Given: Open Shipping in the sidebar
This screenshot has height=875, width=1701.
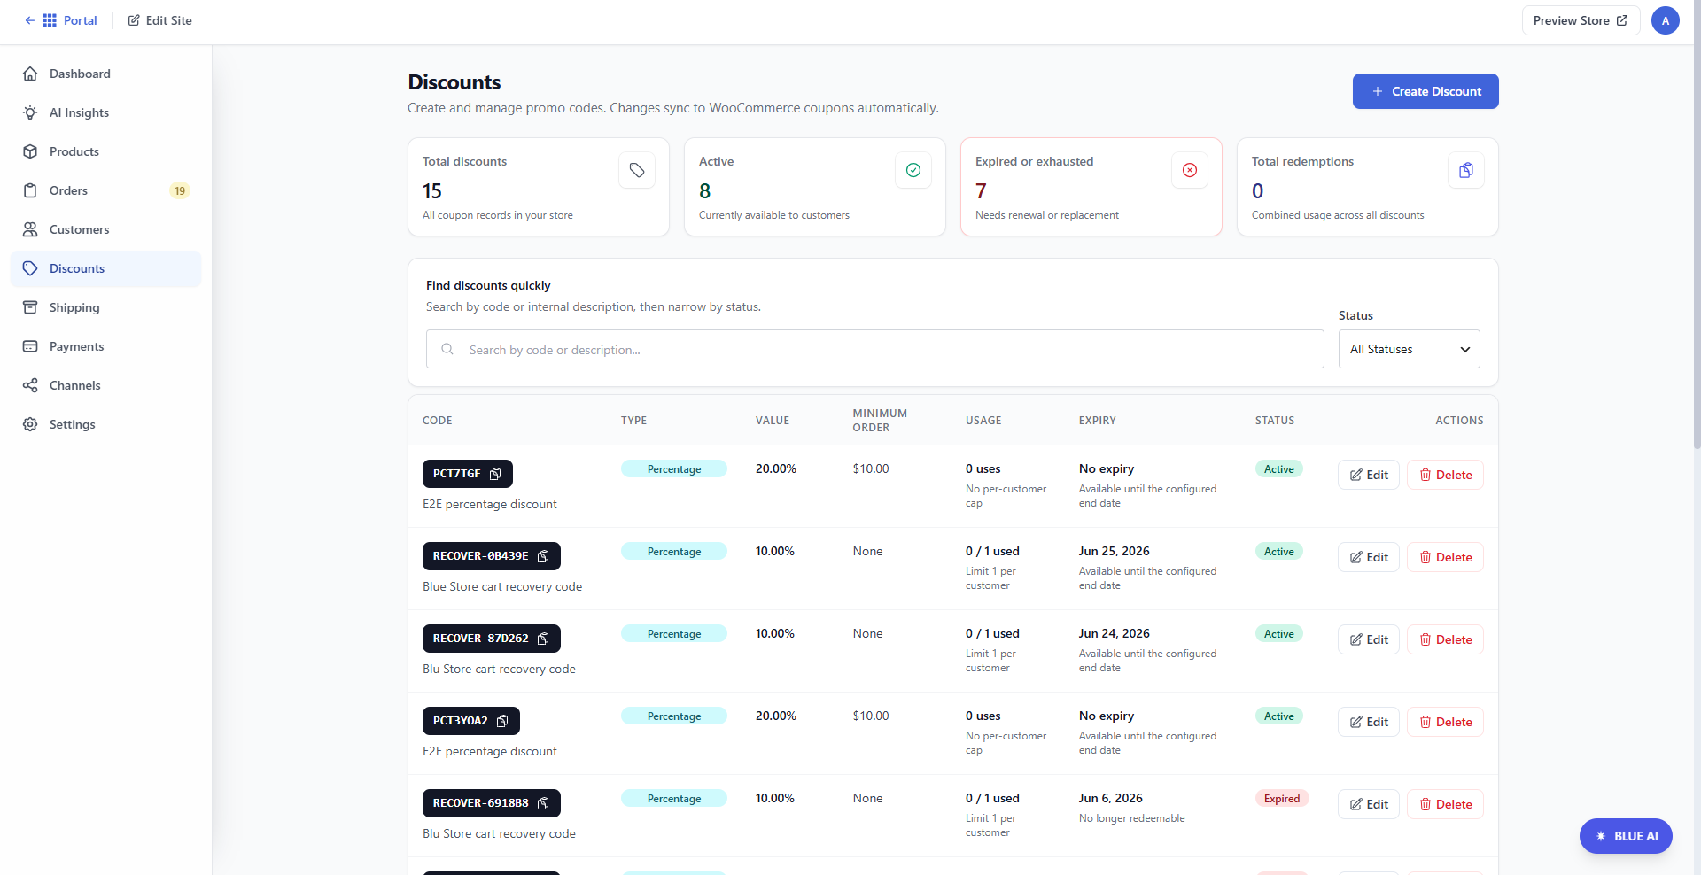Looking at the screenshot, I should (x=106, y=307).
